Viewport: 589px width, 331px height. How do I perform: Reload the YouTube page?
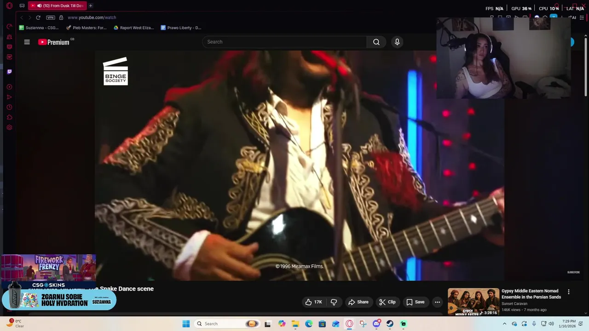click(38, 17)
